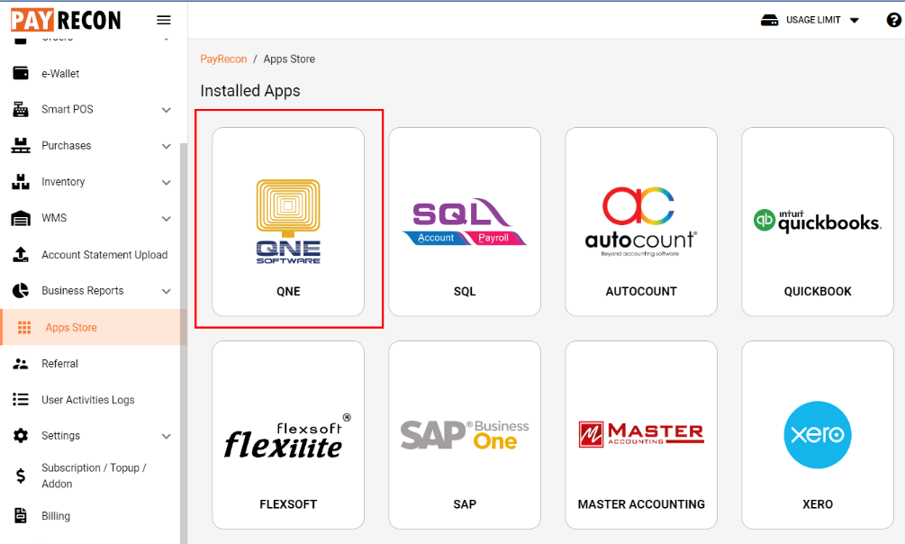Click the XERO app name label
Screen dimensions: 905x544
(818, 504)
